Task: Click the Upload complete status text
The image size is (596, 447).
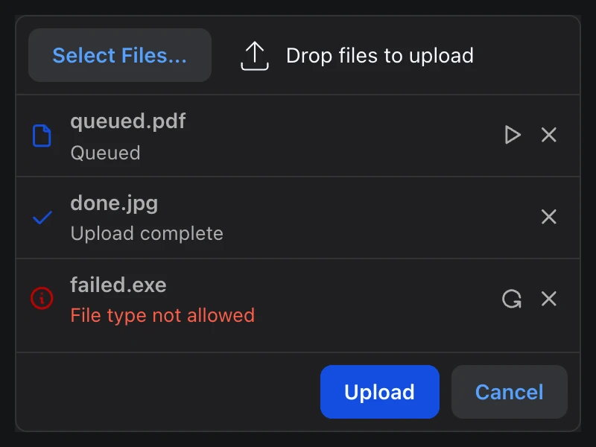Action: click(147, 233)
